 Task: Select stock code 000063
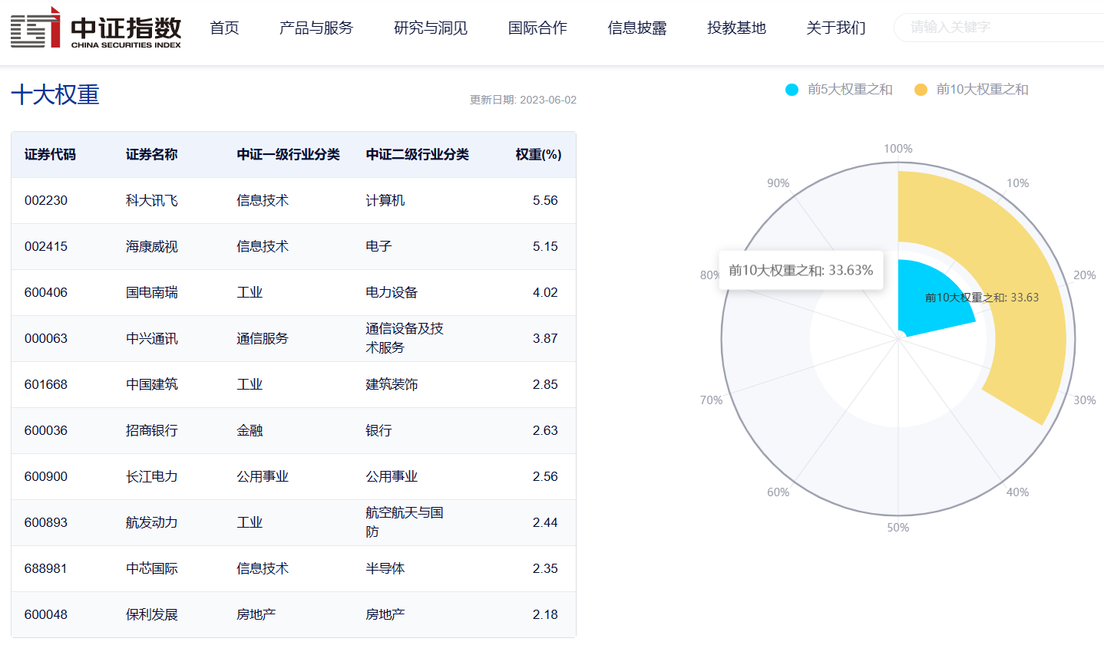click(x=46, y=339)
